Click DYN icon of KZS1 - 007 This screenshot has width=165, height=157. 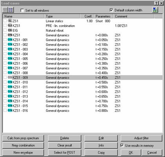coord(10,68)
